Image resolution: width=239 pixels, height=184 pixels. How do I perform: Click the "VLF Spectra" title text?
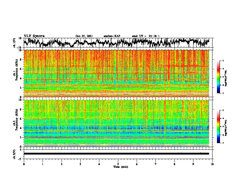coord(34,36)
